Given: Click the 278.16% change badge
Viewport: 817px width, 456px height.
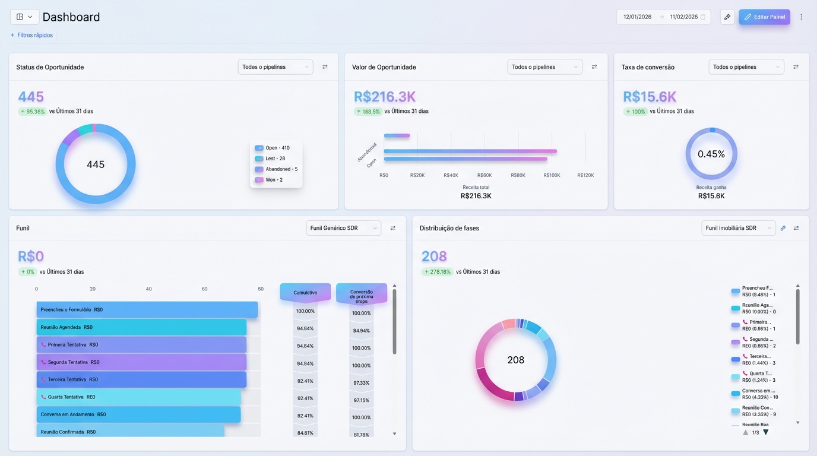Looking at the screenshot, I should pos(437,272).
